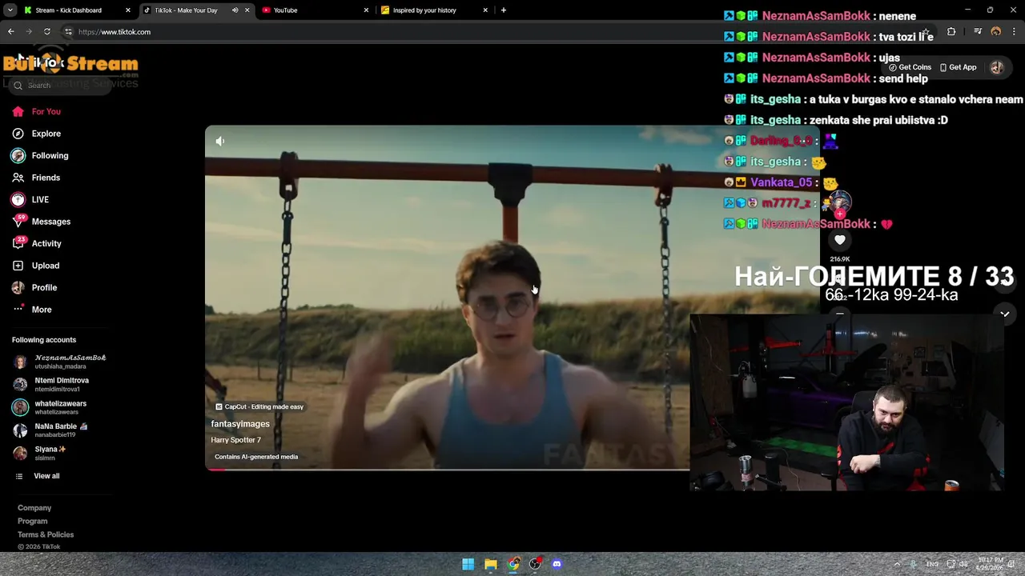The width and height of the screenshot is (1025, 576).
Task: Open the tab search dropdown
Action: [x=10, y=10]
